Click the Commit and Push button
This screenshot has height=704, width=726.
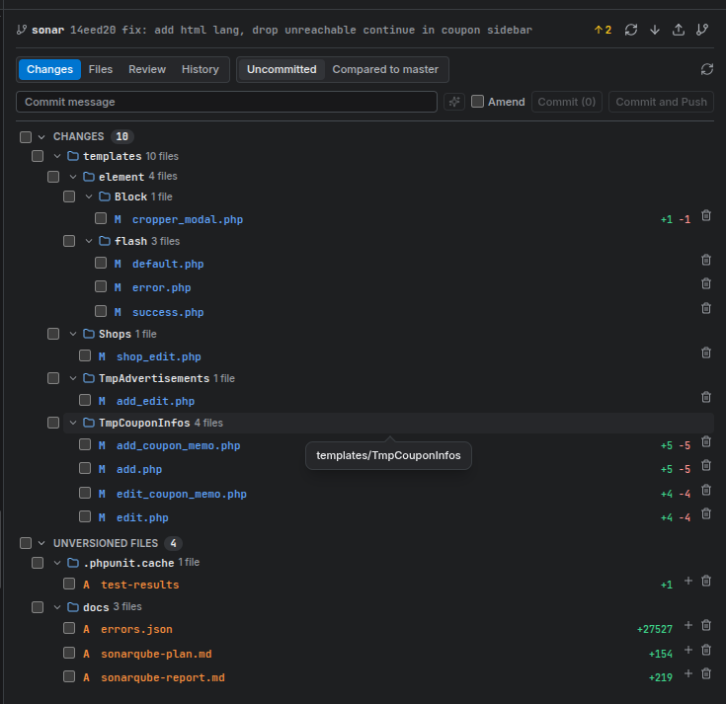[x=661, y=102]
